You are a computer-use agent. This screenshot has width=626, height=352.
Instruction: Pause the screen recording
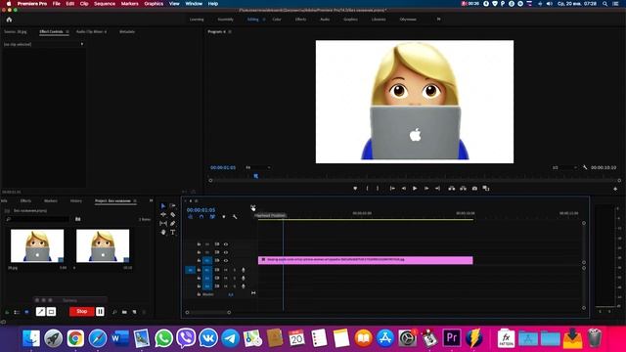pyautogui.click(x=100, y=311)
